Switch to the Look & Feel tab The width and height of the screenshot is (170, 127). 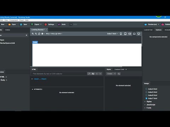[148, 30]
